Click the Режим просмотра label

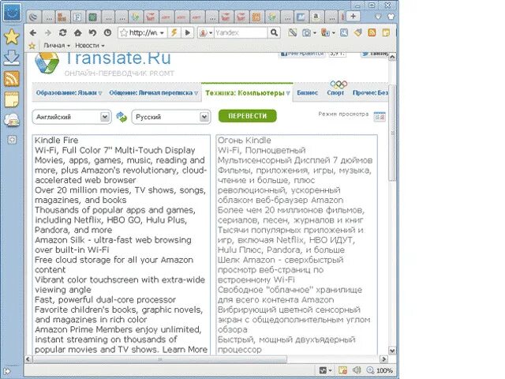pyautogui.click(x=343, y=114)
